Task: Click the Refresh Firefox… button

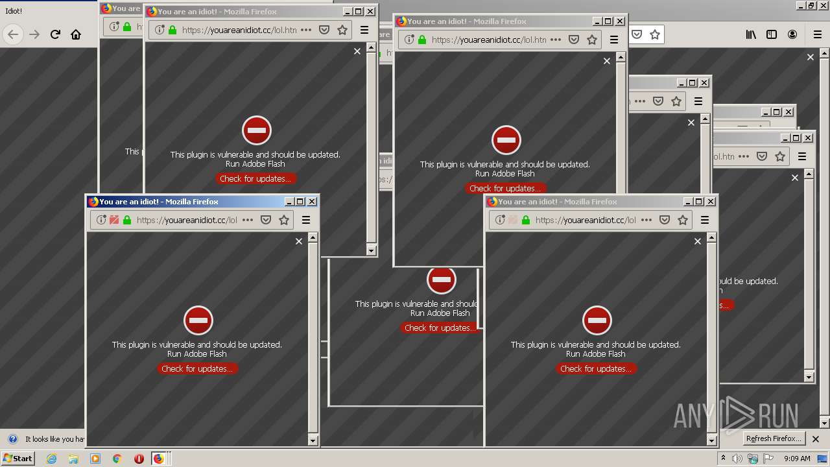Action: point(774,438)
